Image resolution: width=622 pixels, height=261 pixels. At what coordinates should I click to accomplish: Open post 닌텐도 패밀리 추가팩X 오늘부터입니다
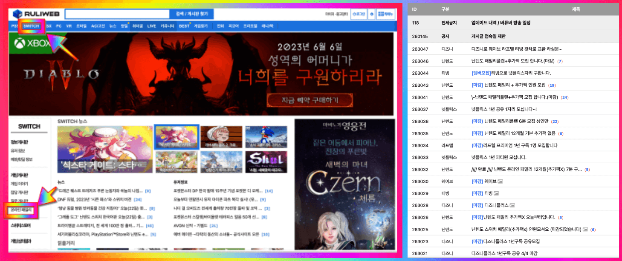click(513, 218)
